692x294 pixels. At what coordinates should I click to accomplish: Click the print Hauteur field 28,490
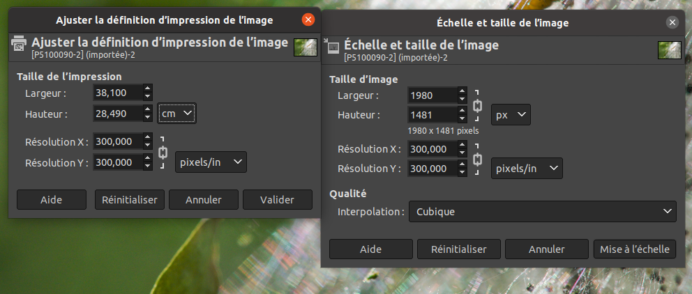click(118, 114)
